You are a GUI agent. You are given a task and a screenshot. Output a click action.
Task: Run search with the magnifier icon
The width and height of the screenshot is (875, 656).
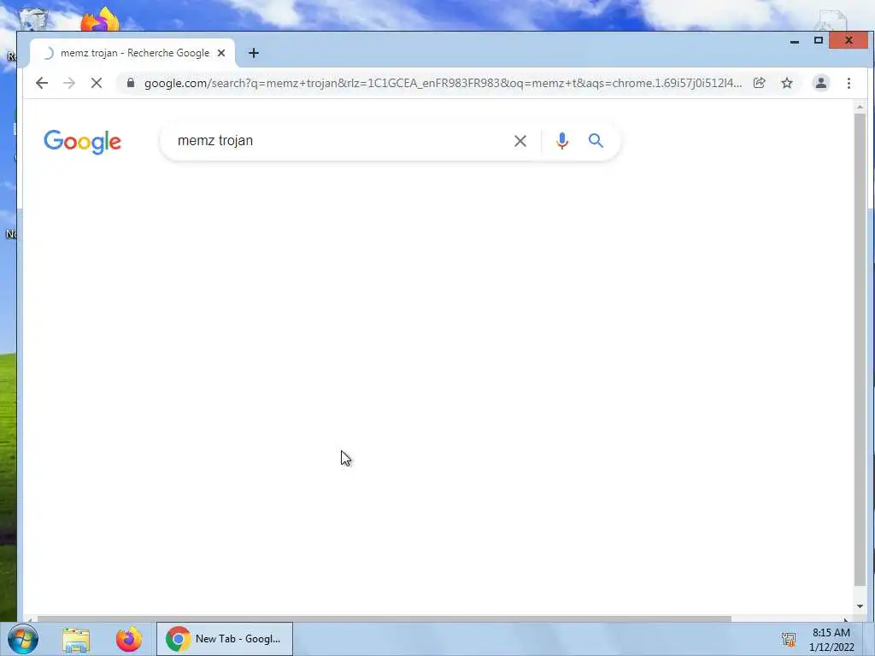[x=596, y=141]
